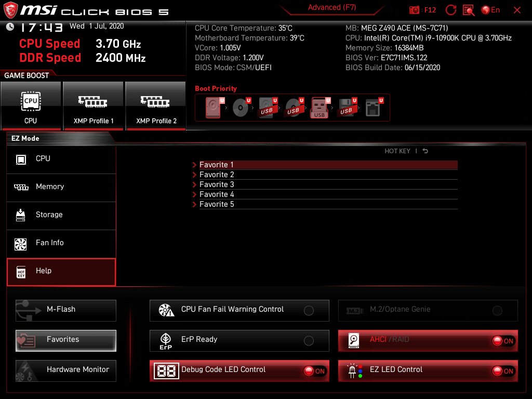Screen dimensions: 532x399
Task: Select the optical disc boot device icon
Action: point(241,108)
